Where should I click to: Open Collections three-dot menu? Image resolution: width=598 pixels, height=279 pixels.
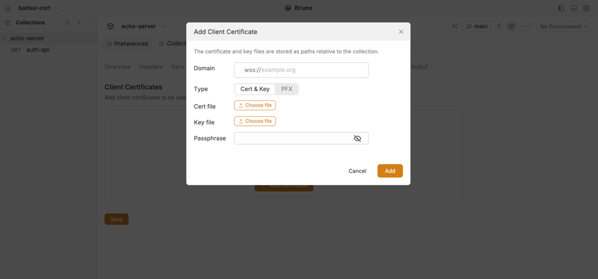[x=90, y=23]
